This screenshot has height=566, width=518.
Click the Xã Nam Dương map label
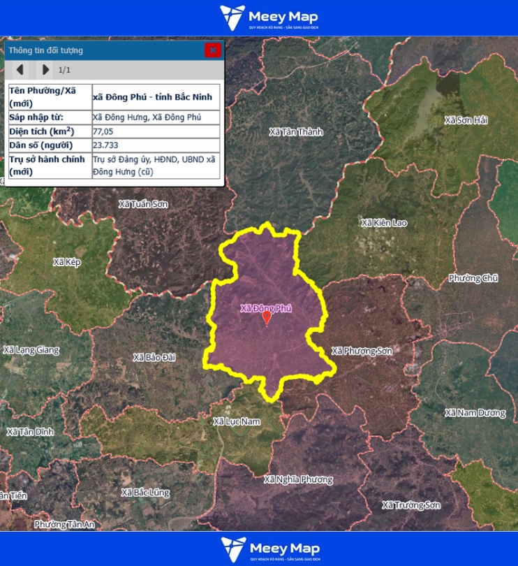[475, 413]
